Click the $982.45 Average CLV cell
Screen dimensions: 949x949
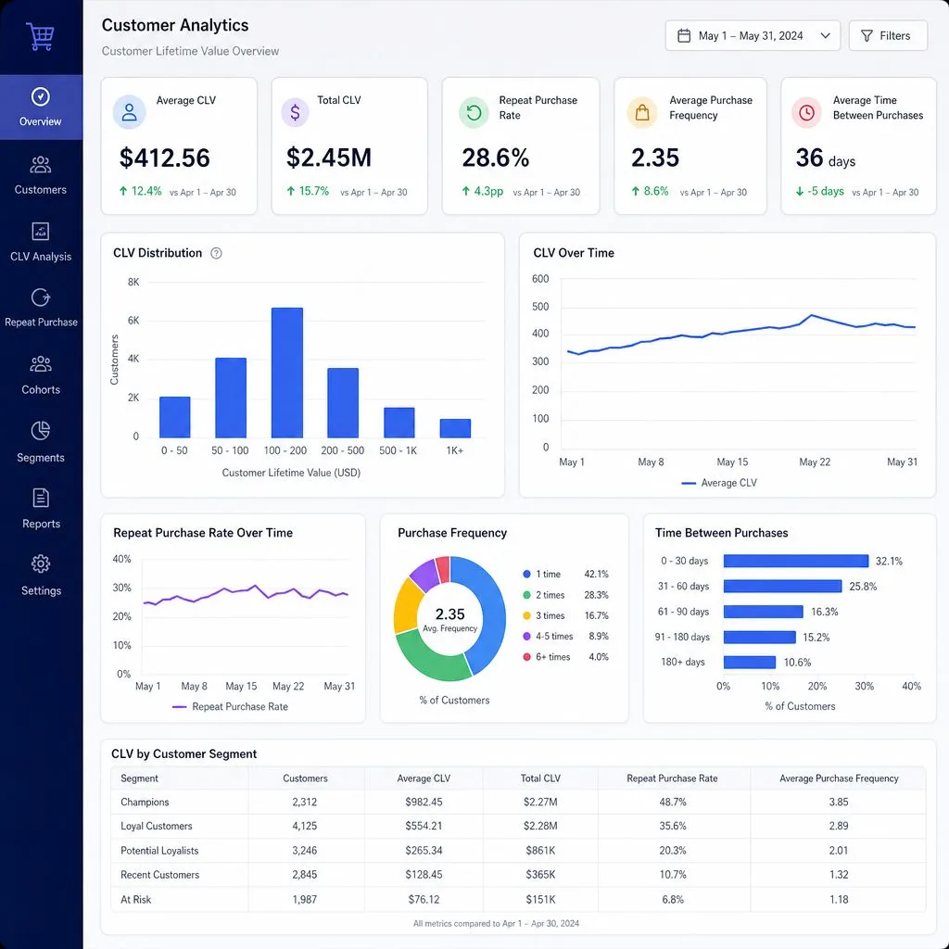(x=424, y=802)
